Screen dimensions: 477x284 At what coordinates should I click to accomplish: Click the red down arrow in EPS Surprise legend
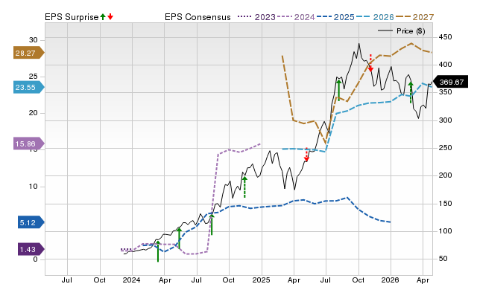coord(110,17)
